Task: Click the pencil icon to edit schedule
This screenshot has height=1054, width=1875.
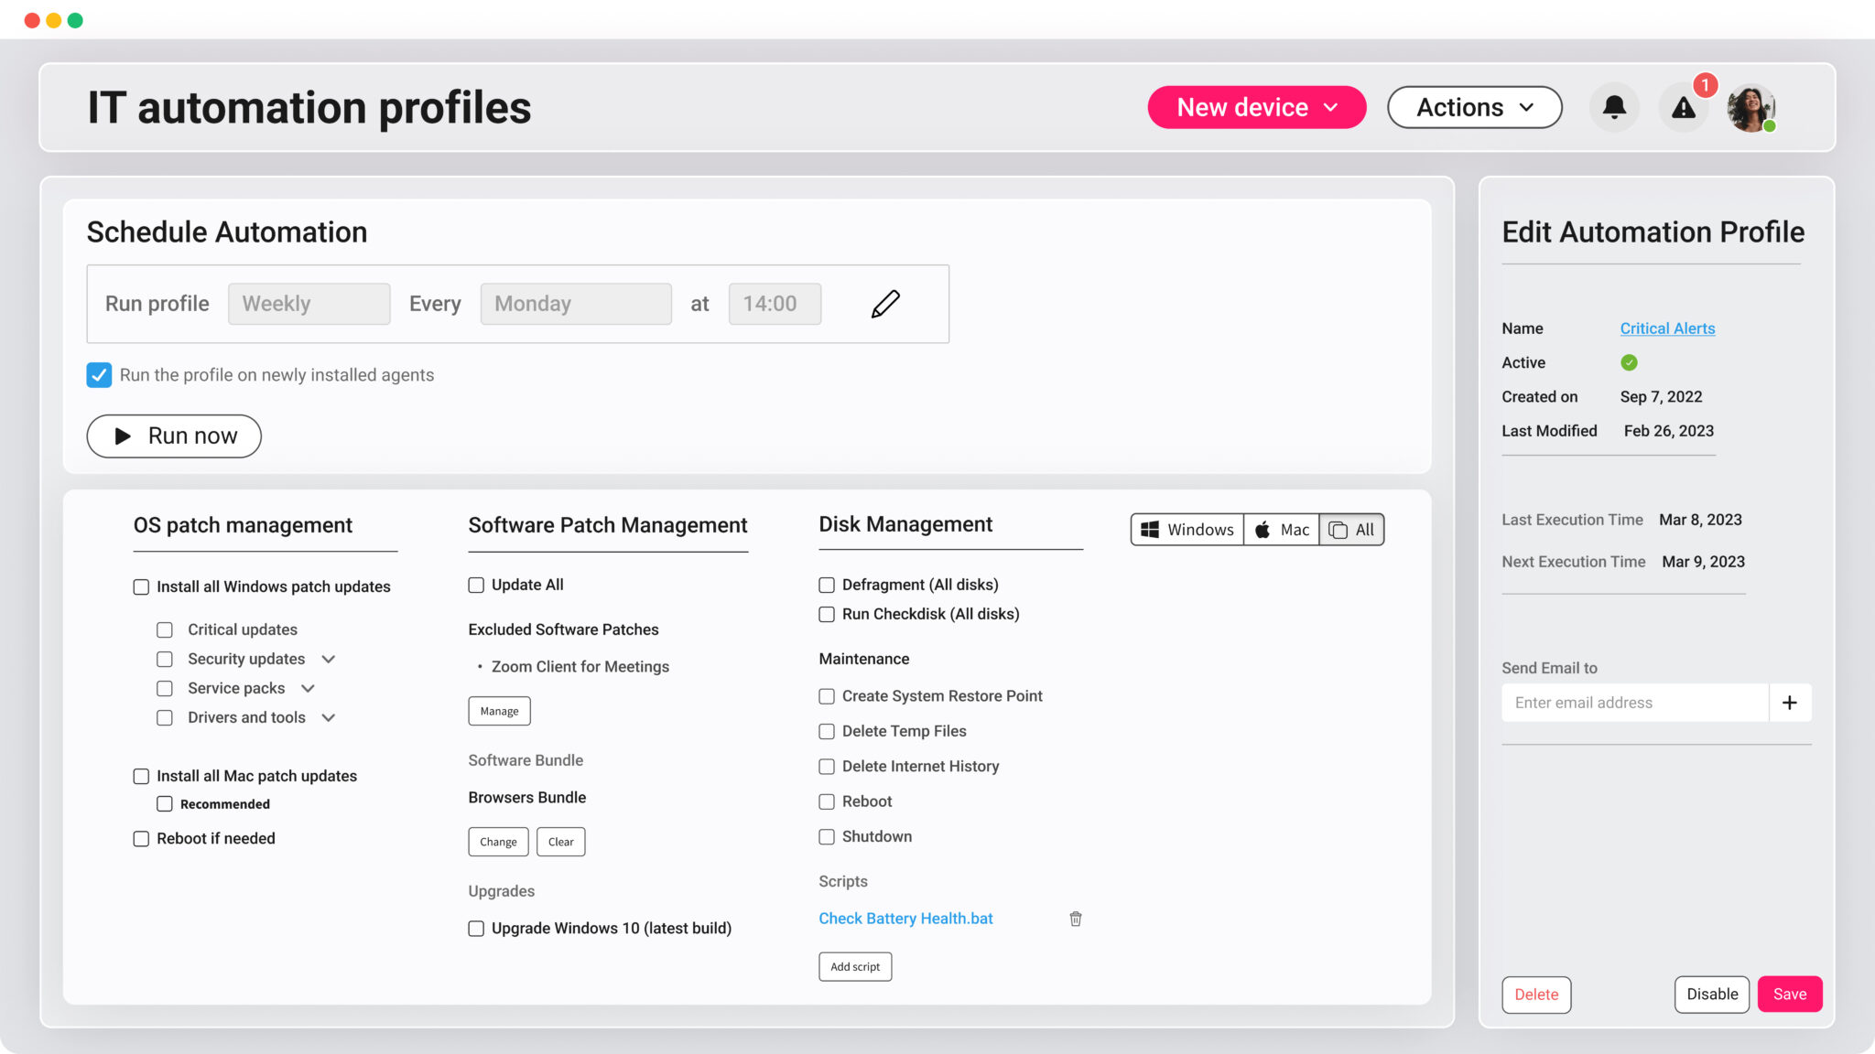Action: coord(884,304)
